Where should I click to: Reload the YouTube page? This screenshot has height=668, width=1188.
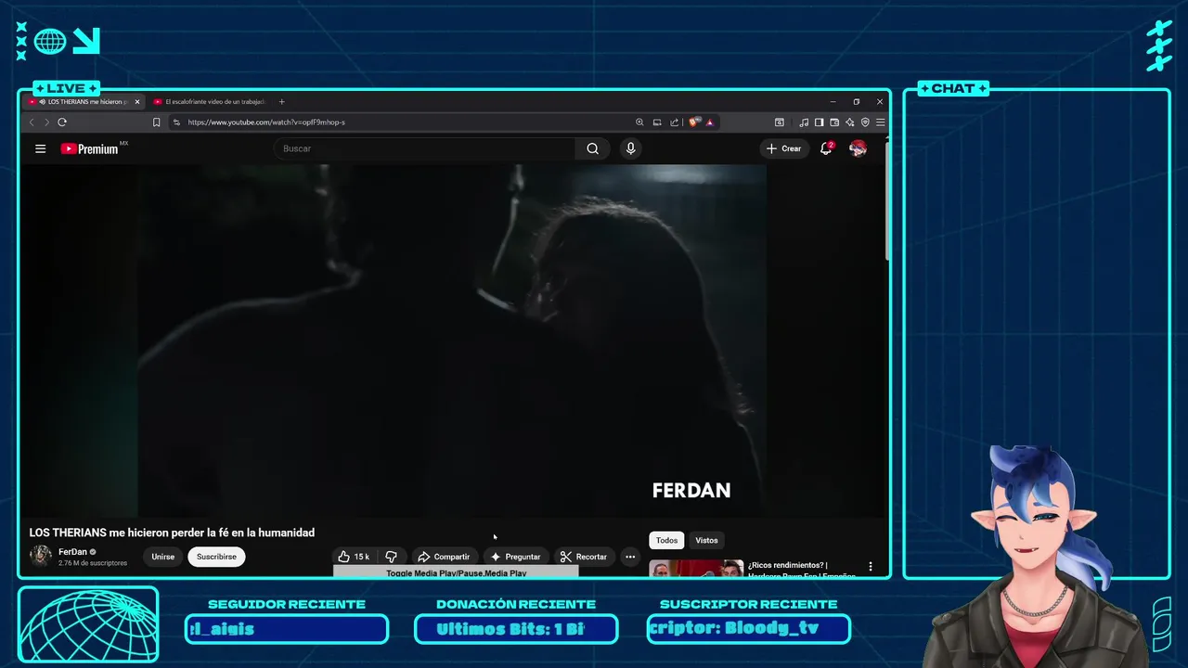62,122
